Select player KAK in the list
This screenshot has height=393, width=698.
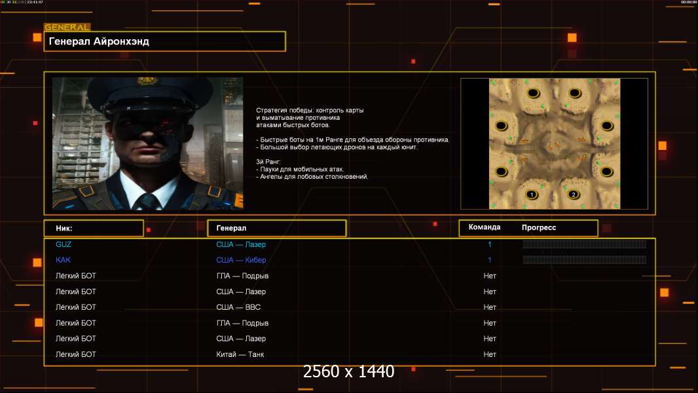63,260
